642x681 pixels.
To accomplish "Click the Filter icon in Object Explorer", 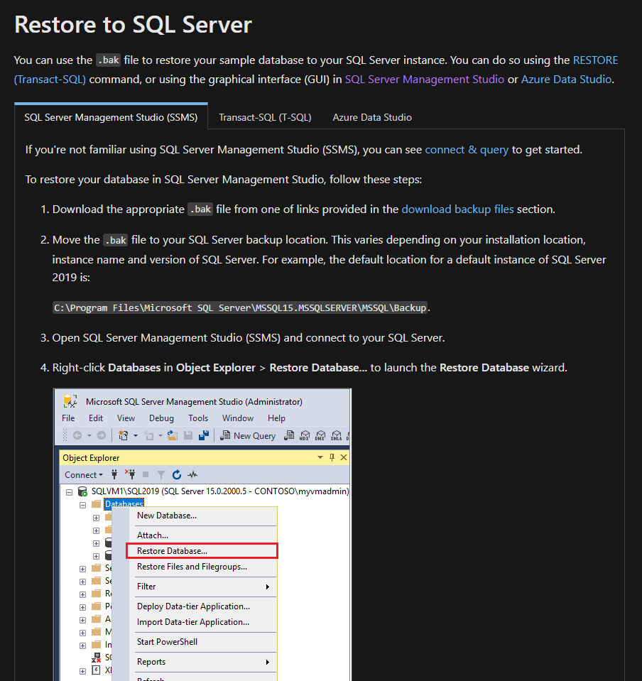I will [160, 474].
